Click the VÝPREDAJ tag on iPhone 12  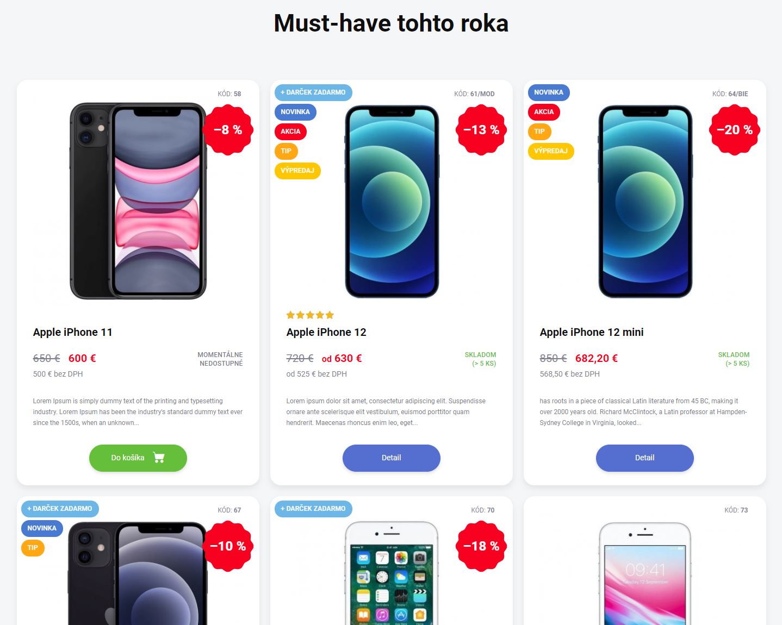(297, 171)
